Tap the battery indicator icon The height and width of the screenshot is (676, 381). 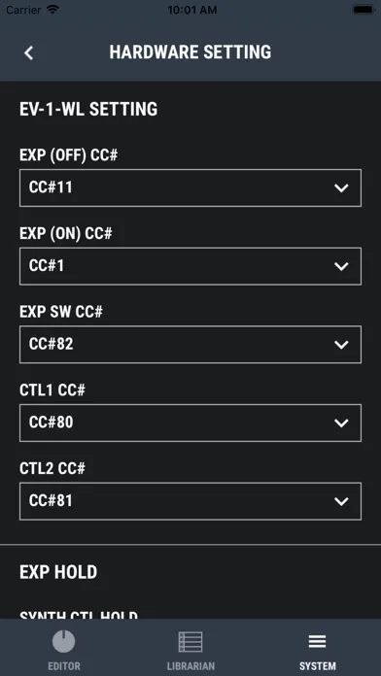[363, 10]
